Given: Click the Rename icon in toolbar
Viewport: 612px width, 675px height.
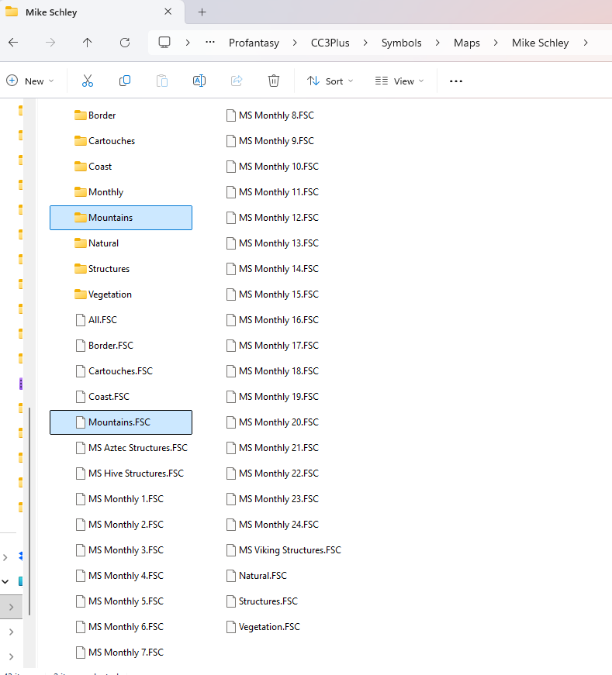Looking at the screenshot, I should pos(199,81).
